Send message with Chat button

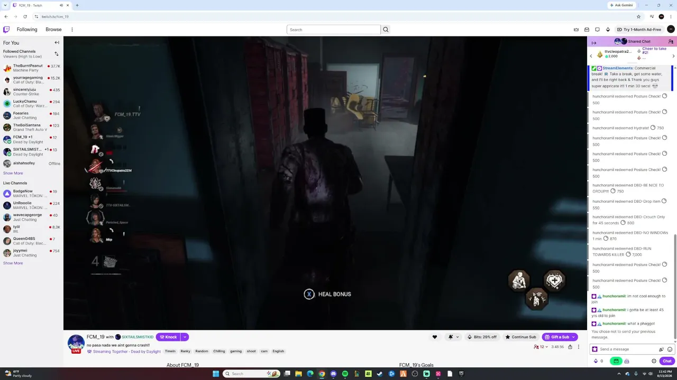tap(666, 362)
